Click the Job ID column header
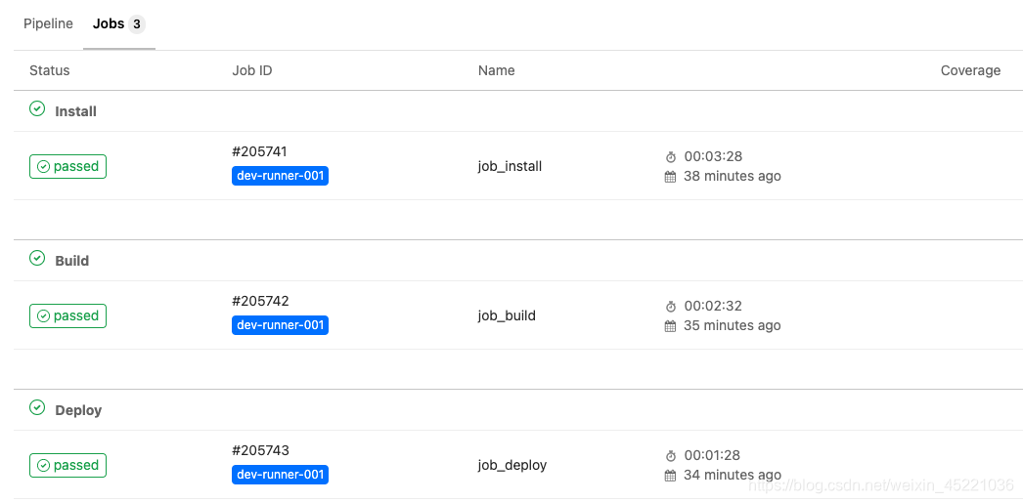The image size is (1023, 503). 252,70
